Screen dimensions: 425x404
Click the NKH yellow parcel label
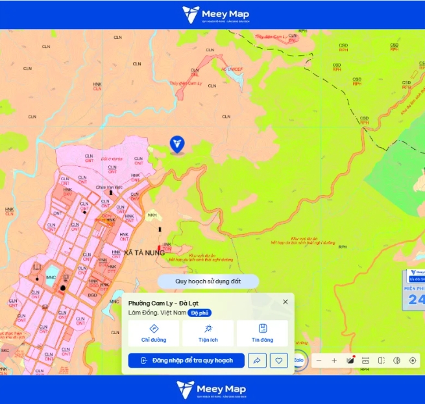(x=152, y=215)
